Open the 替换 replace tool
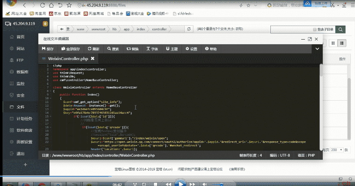 point(132,49)
